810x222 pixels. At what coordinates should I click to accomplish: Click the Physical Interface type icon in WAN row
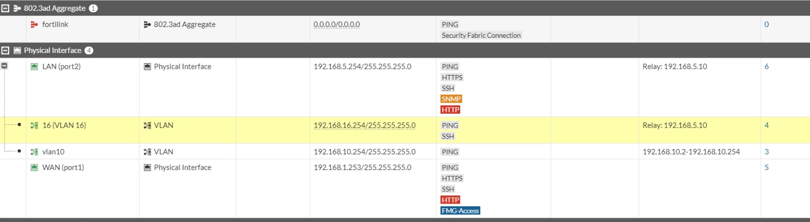(147, 167)
